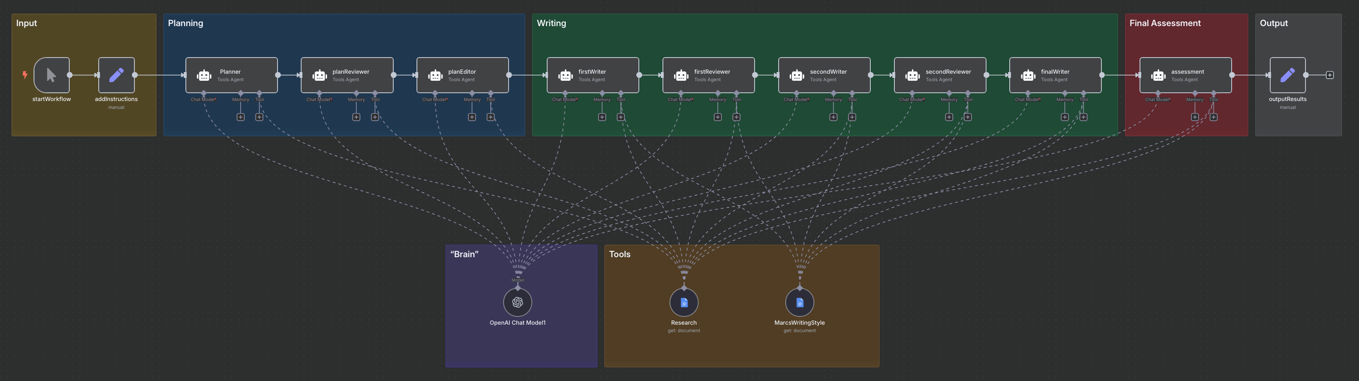Open the Planner Tools Agent node

pyautogui.click(x=231, y=75)
